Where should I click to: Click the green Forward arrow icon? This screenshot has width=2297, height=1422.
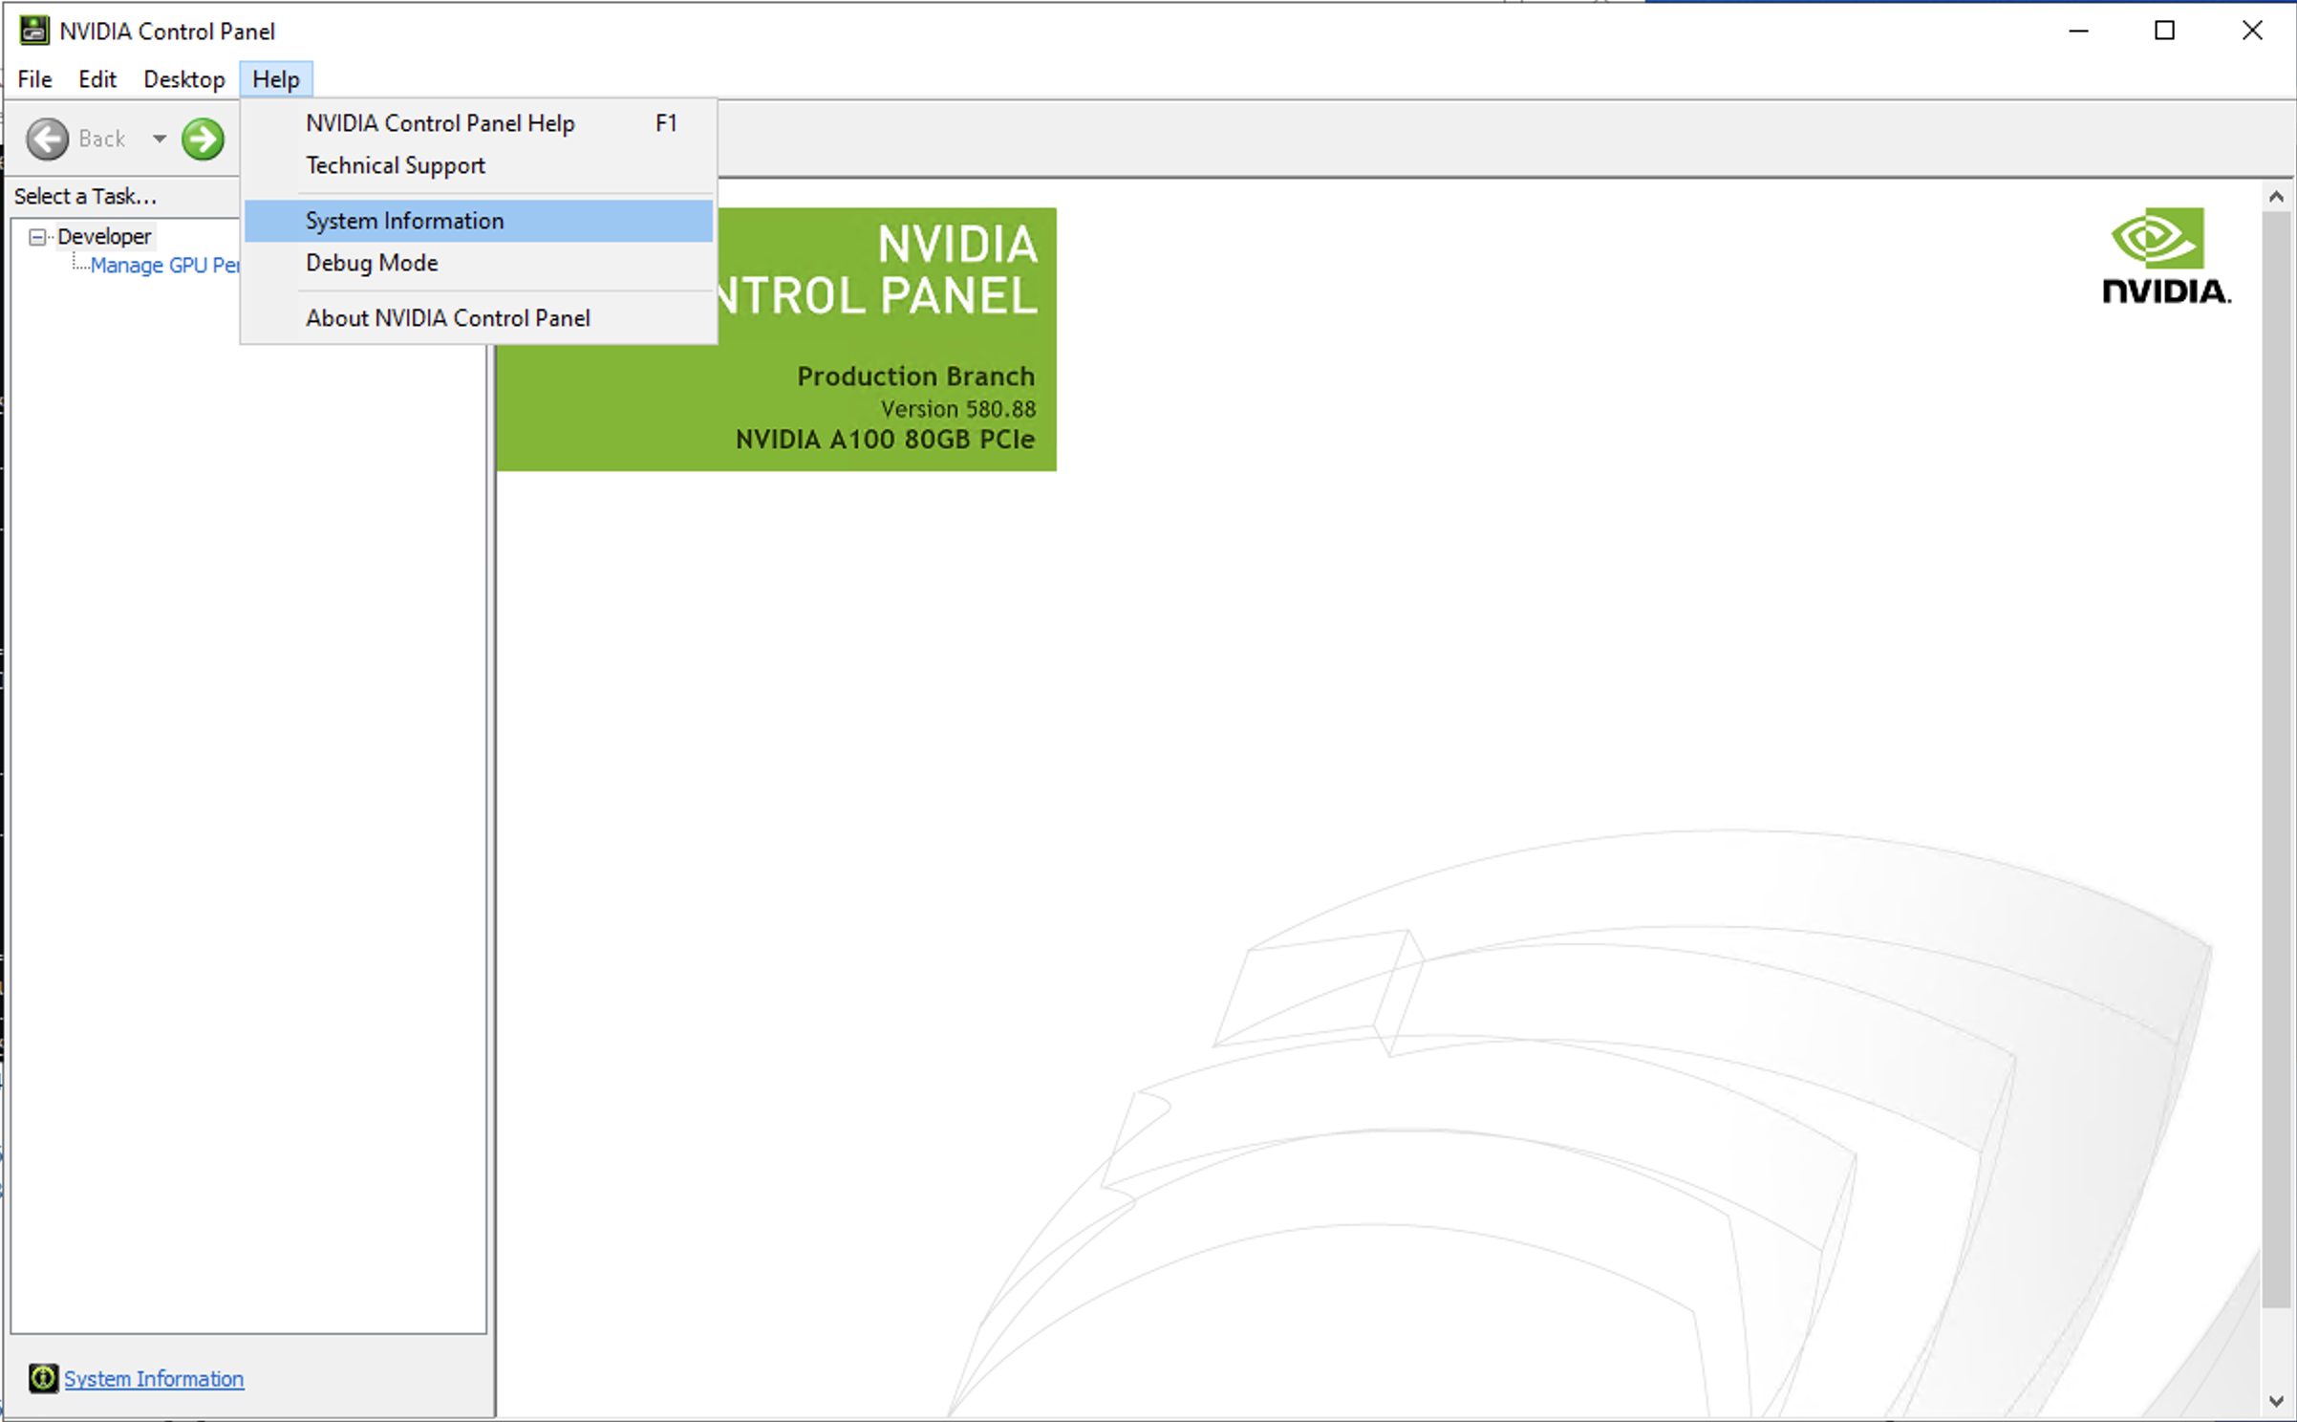[203, 140]
